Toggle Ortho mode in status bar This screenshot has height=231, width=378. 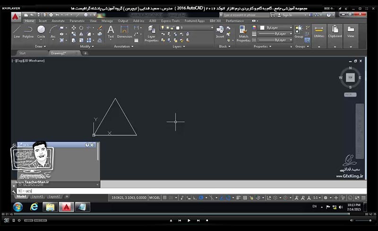click(195, 198)
